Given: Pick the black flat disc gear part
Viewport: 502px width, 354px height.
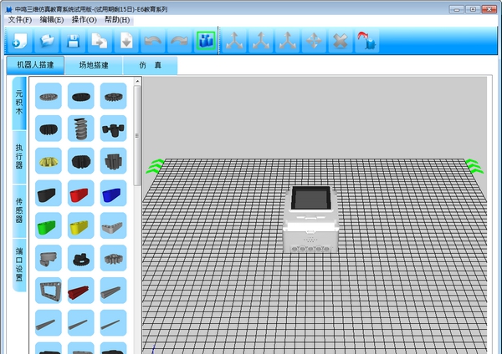Looking at the screenshot, I should [x=81, y=96].
